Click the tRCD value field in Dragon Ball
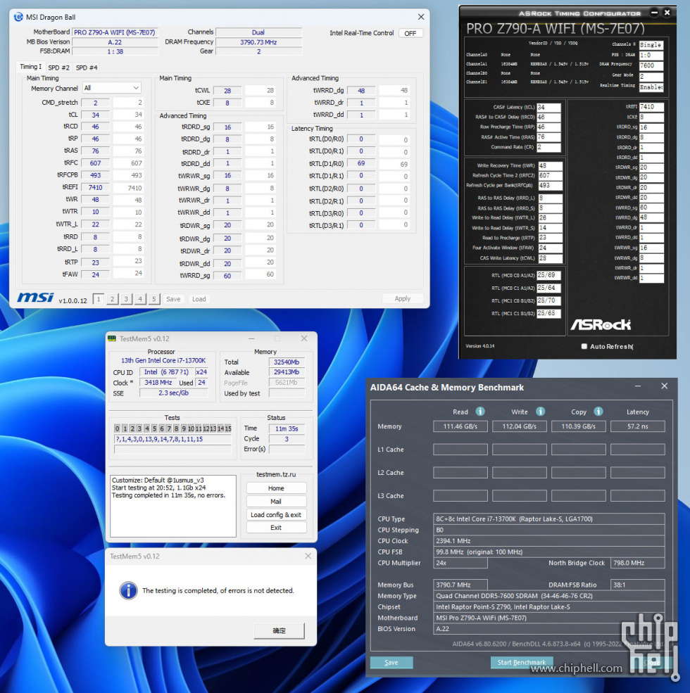This screenshot has width=690, height=693. pyautogui.click(x=96, y=127)
